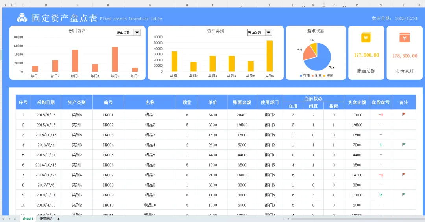Click the title 固定资产盘点表

pos(65,18)
